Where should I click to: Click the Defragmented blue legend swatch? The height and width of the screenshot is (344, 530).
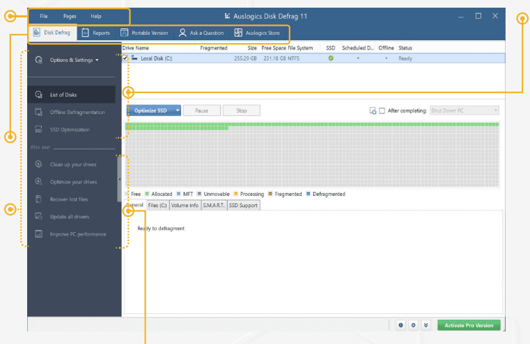point(308,194)
